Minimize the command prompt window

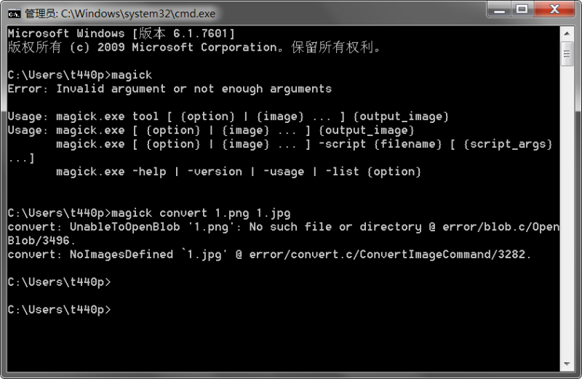(x=500, y=9)
